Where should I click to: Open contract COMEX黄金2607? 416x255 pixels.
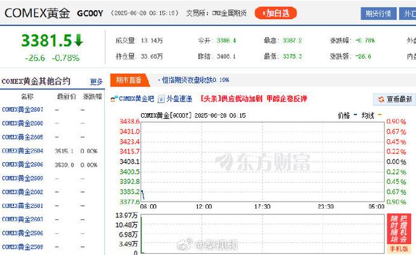tap(22, 109)
